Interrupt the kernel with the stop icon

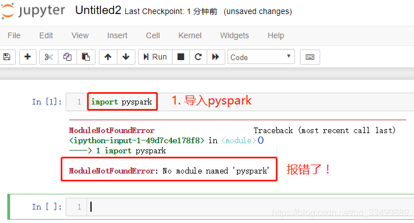[181, 57]
